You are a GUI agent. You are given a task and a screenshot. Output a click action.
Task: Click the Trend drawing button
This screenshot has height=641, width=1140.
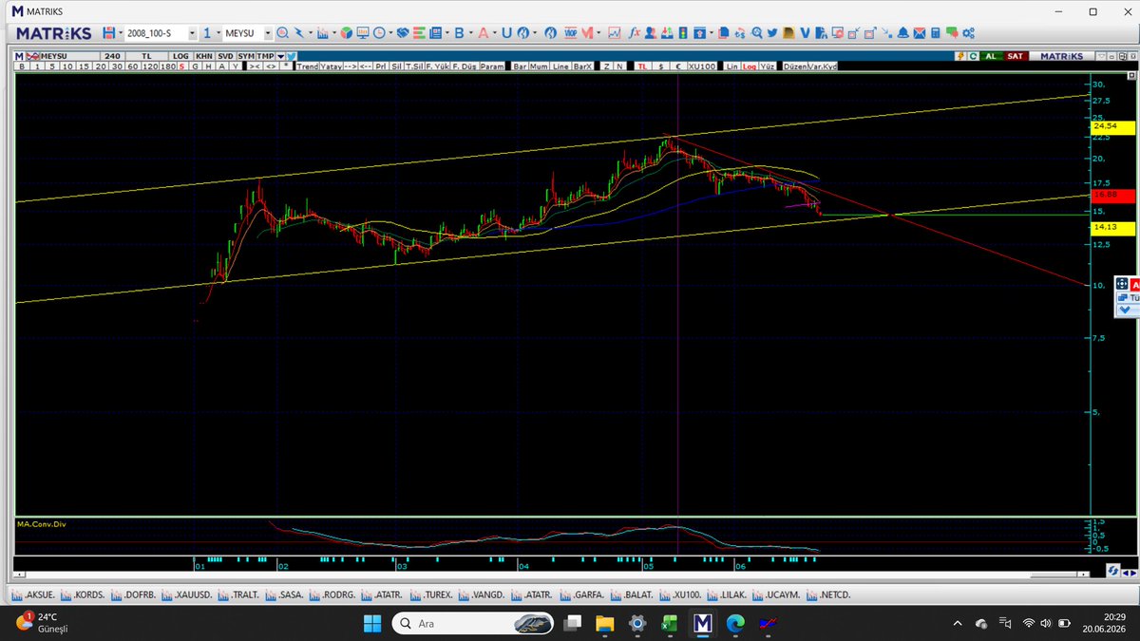point(308,66)
